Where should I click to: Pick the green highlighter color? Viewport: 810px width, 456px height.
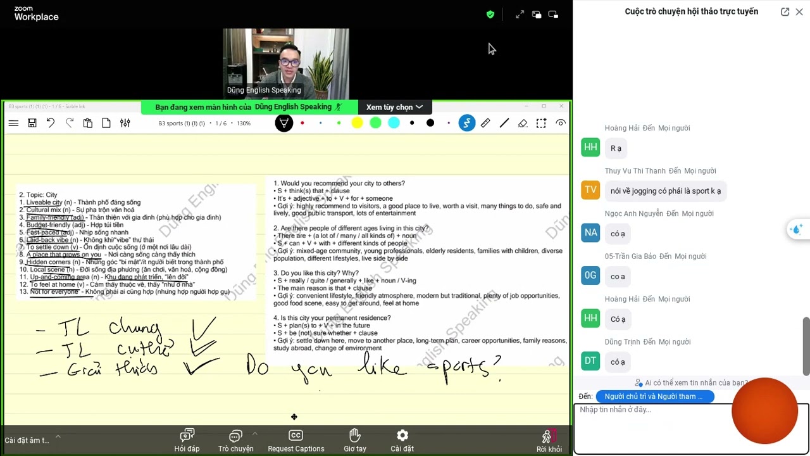coord(375,123)
